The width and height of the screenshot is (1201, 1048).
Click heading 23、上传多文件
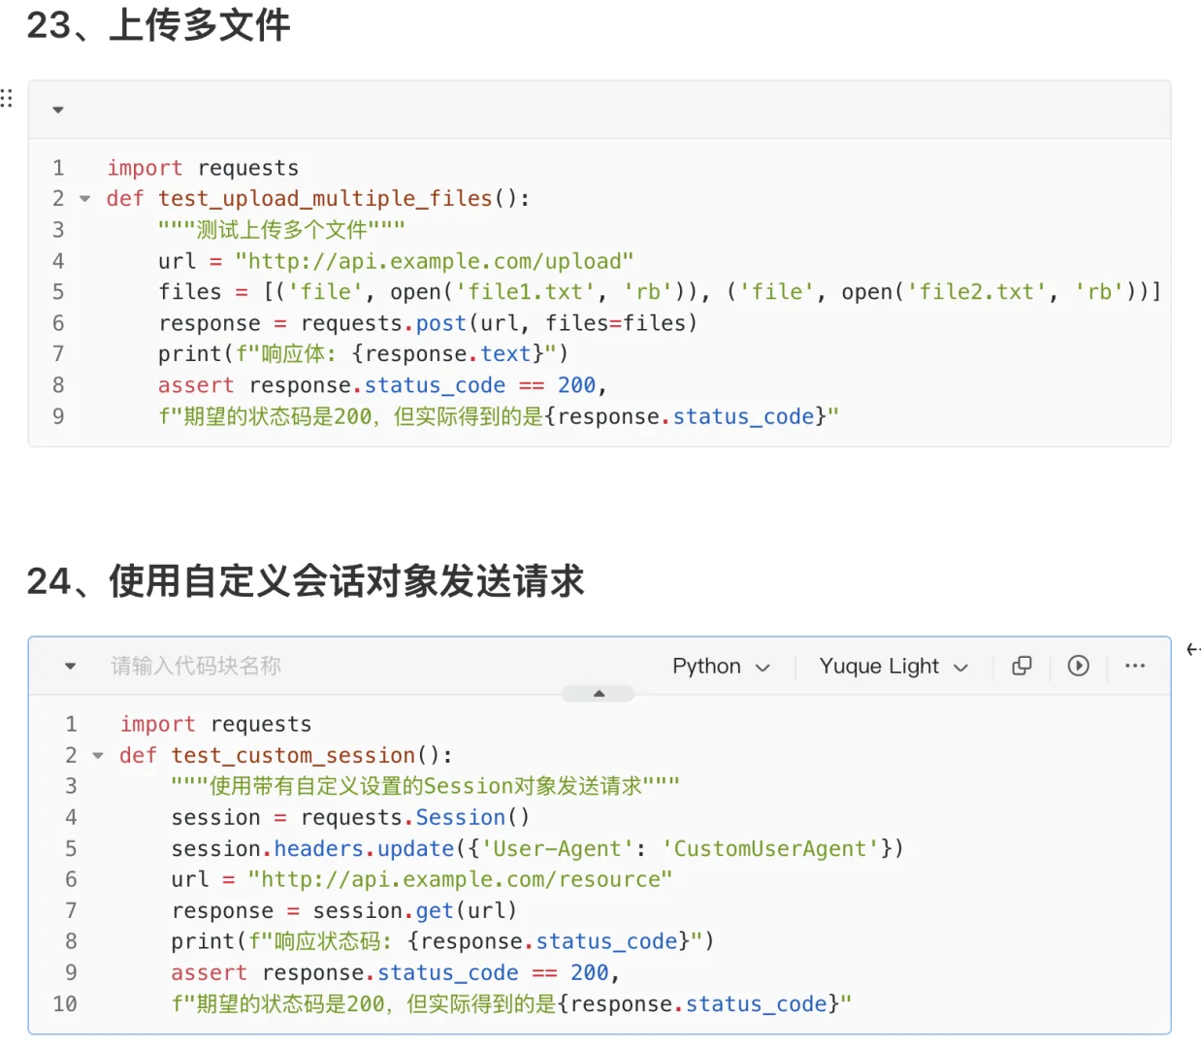pos(158,25)
